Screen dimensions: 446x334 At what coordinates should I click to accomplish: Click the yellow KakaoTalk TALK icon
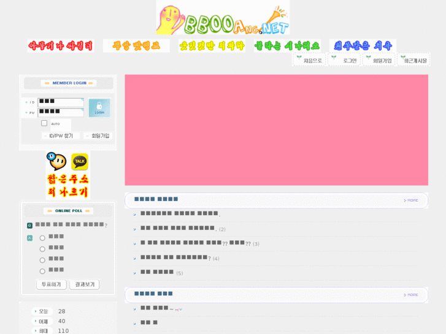(80, 161)
